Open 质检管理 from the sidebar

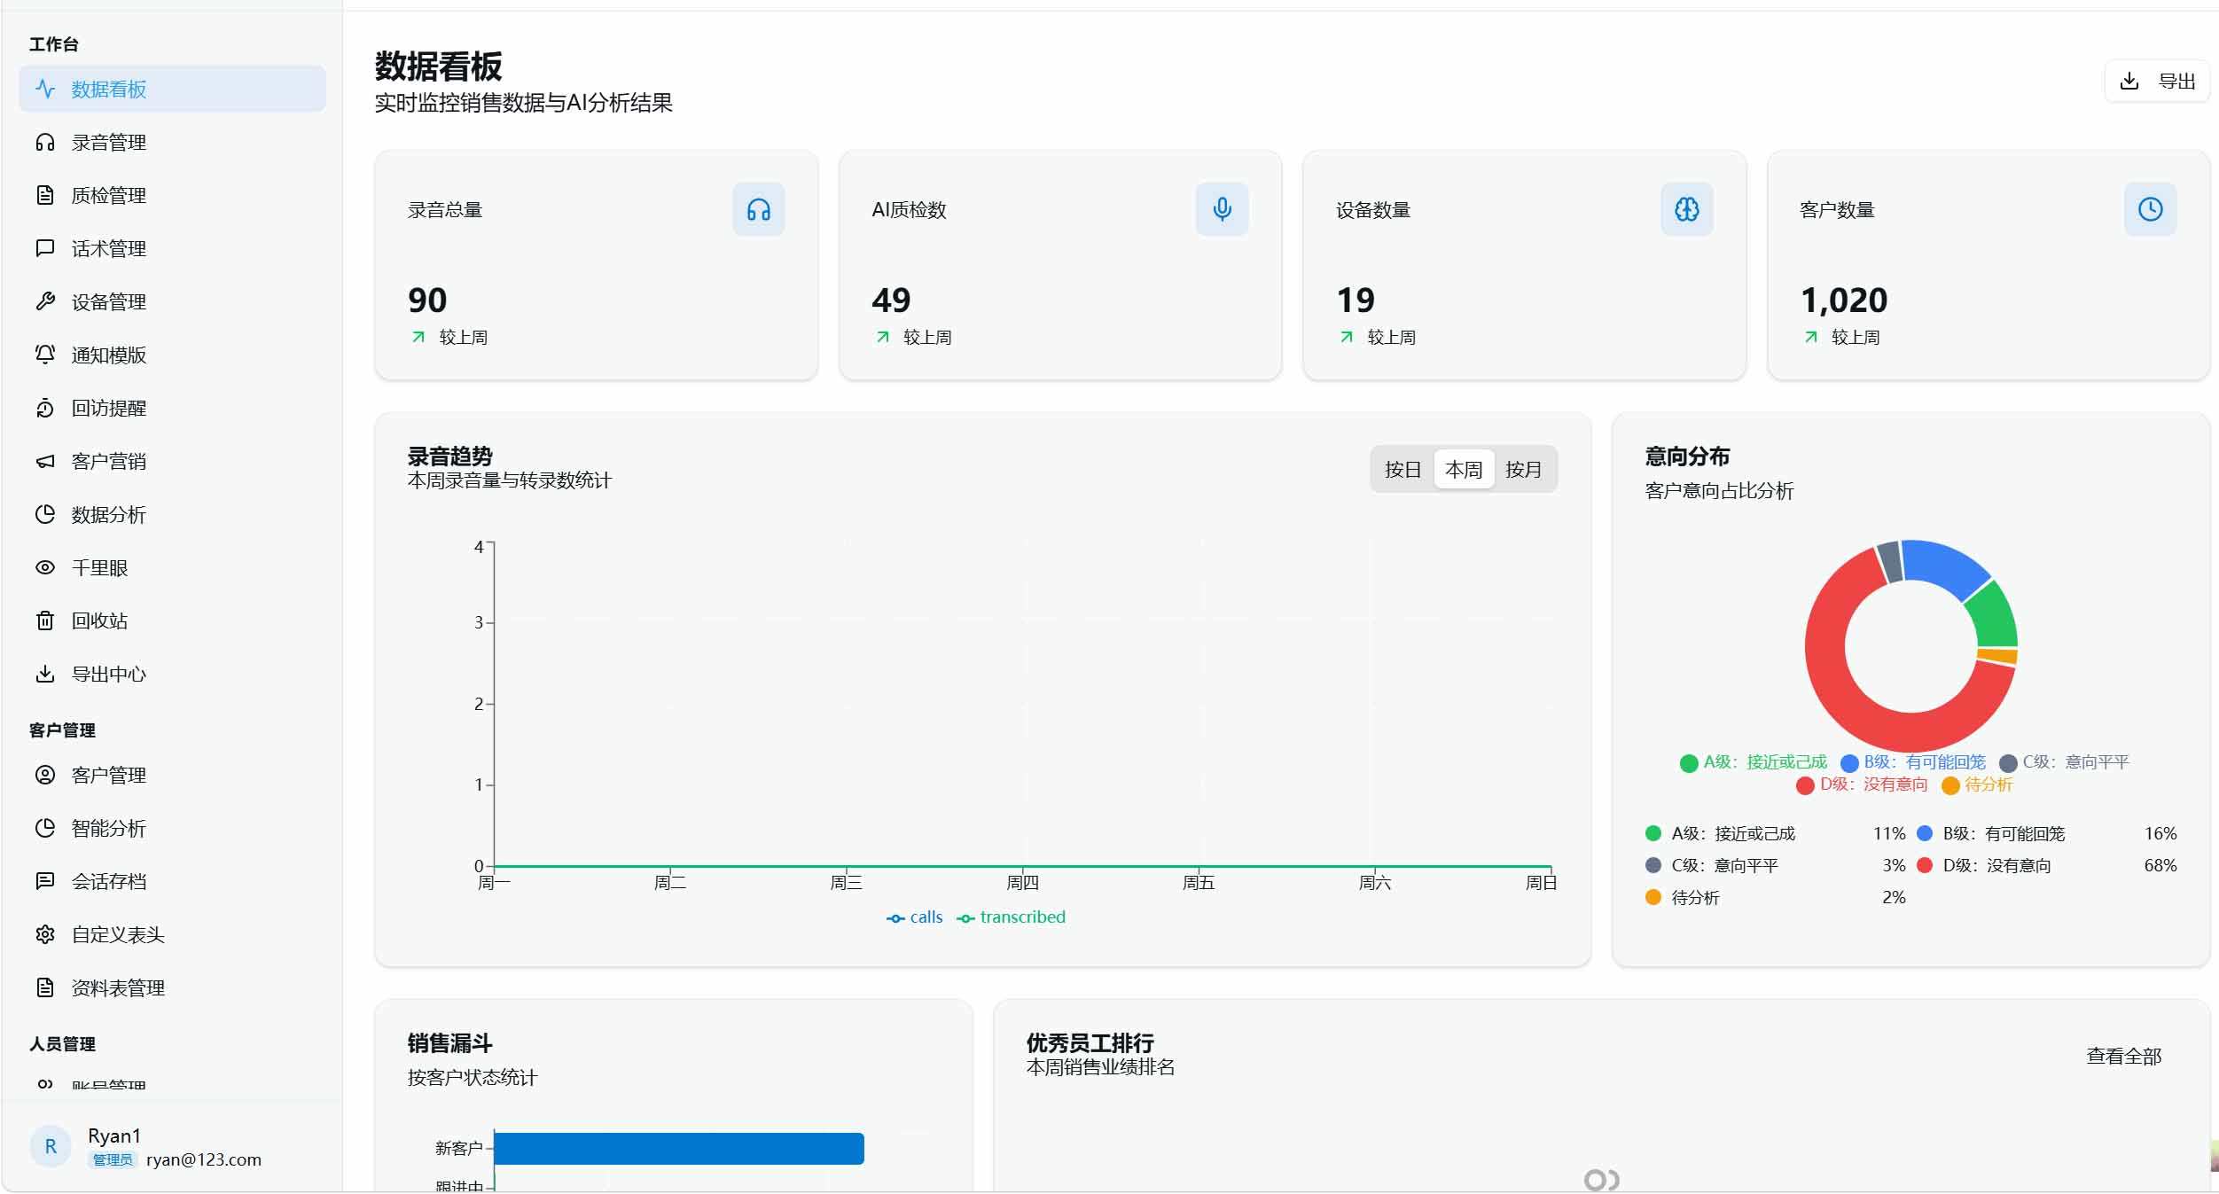pos(172,195)
